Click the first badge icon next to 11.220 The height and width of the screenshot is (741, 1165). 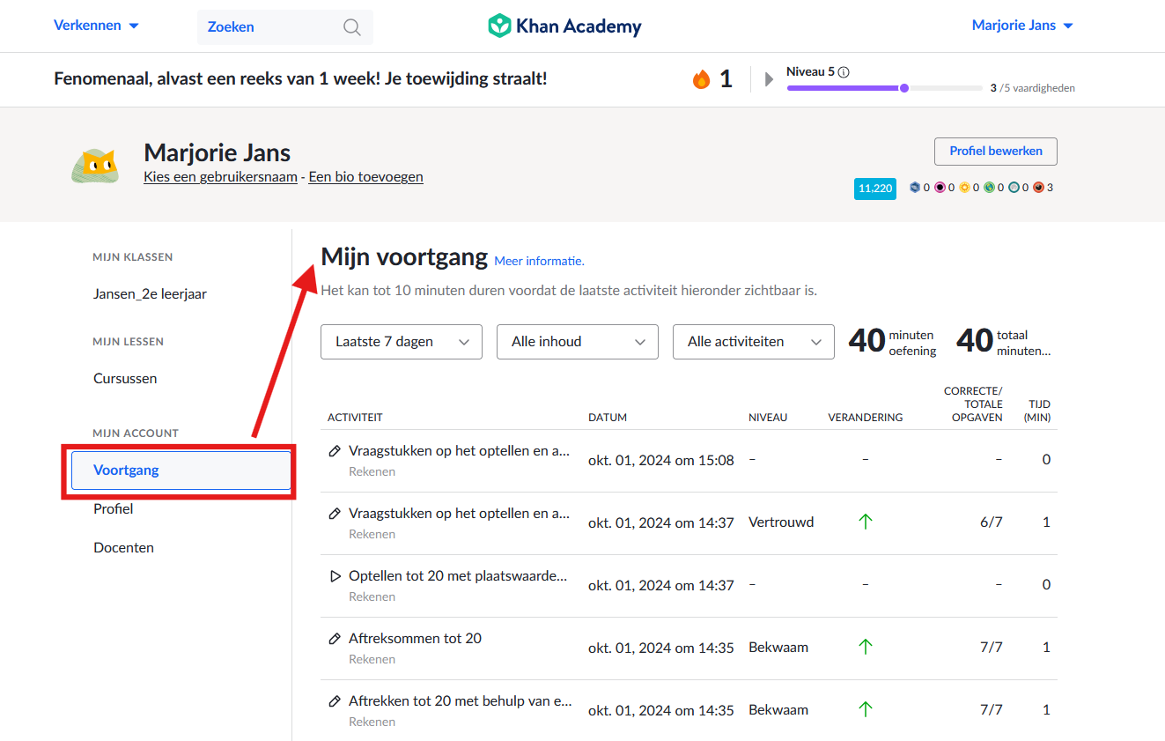point(915,188)
